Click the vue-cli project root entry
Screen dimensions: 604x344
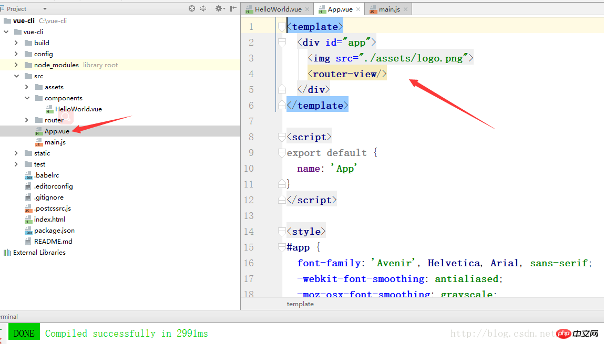(x=24, y=21)
